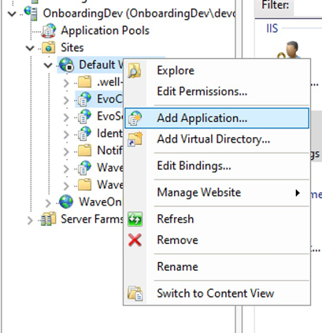
Task: Click the Default Web Site globe icon
Action: 66,65
